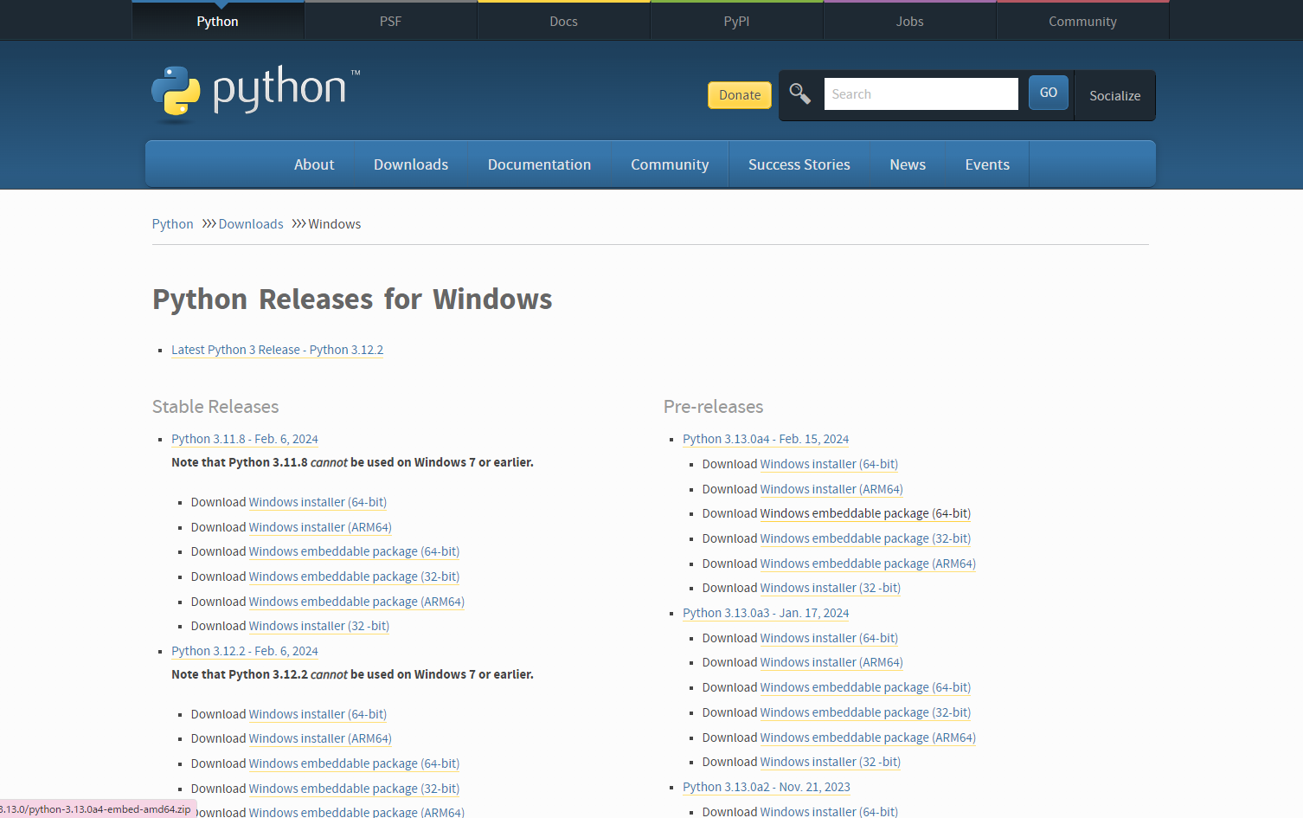Viewport: 1303px width, 818px height.
Task: Open the Socialize menu
Action: click(x=1114, y=96)
